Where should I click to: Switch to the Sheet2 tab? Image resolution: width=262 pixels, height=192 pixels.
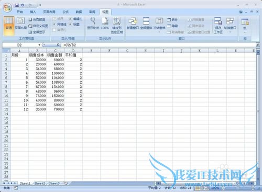point(40,183)
